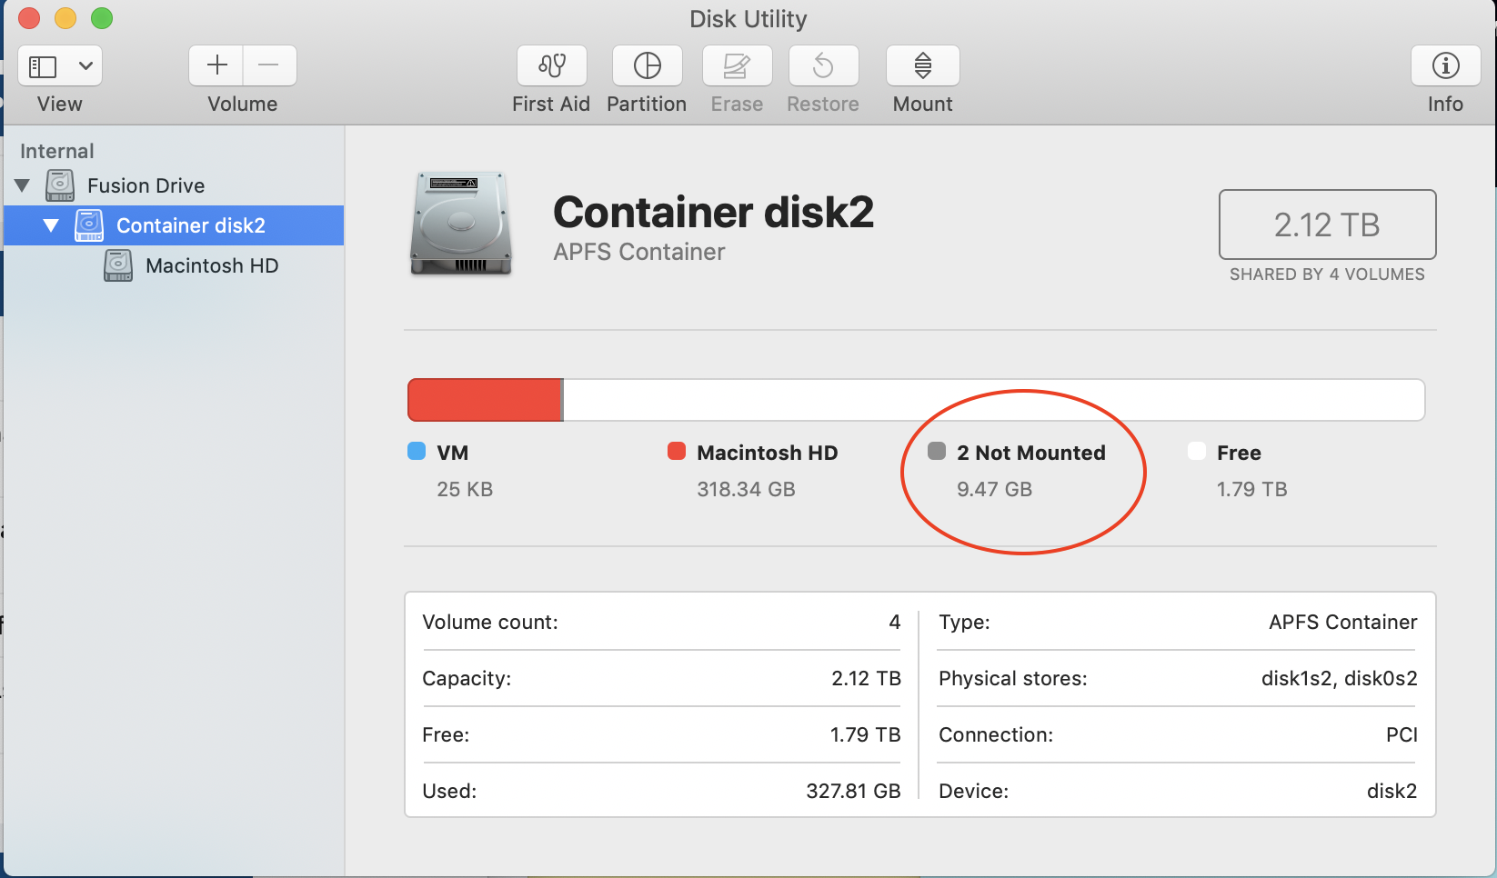Click the "1.79 TB" value under Free legend
Screen dimensions: 1497x878
pos(1252,489)
